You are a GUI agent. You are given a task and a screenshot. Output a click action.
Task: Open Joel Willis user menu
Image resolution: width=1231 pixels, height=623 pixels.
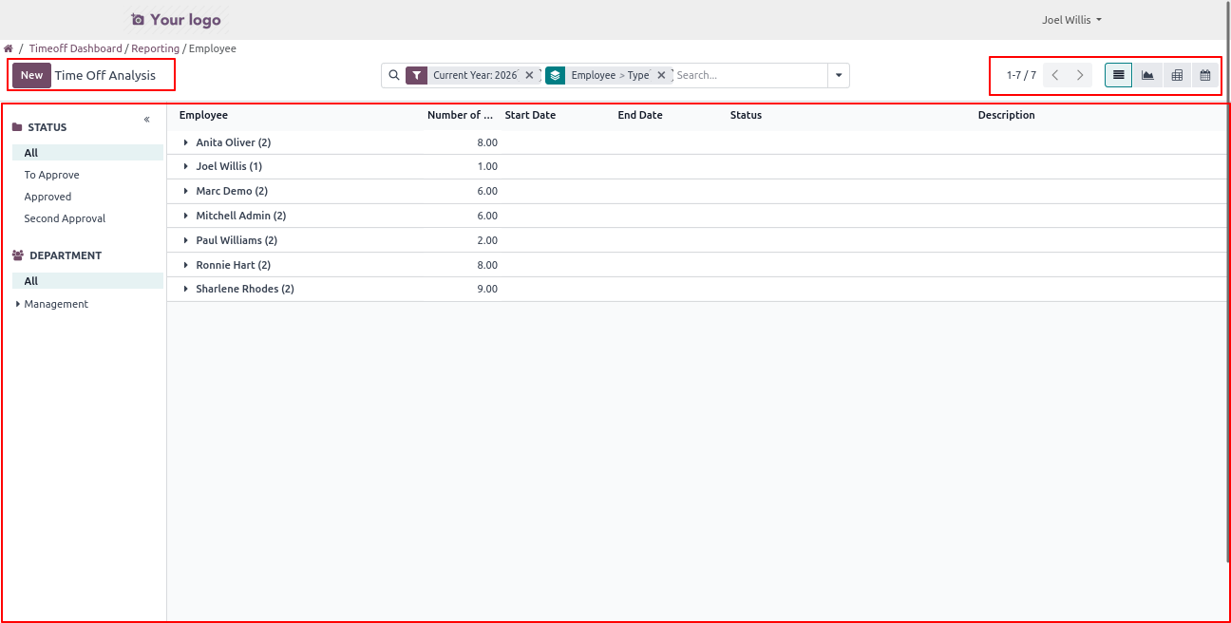pos(1071,20)
